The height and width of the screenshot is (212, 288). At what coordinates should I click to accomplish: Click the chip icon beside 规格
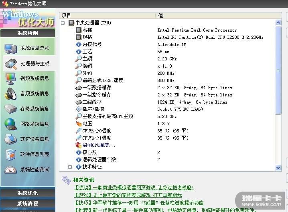pyautogui.click(x=79, y=37)
